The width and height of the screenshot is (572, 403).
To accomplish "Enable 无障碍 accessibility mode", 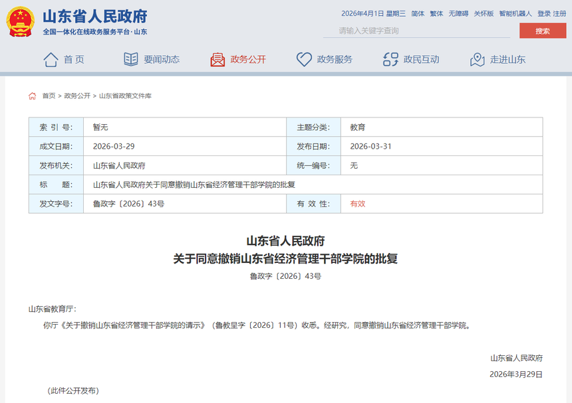I will [x=458, y=13].
